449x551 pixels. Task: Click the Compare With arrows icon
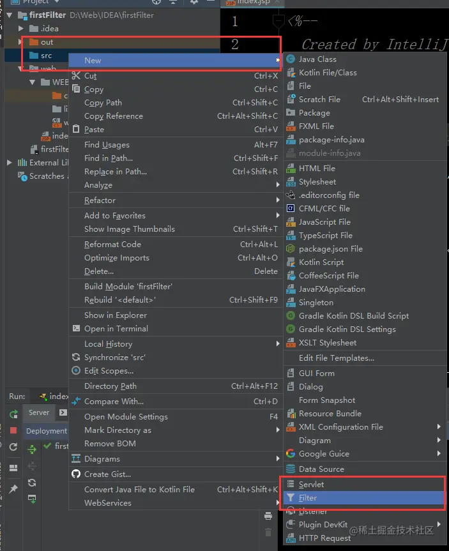[76, 401]
